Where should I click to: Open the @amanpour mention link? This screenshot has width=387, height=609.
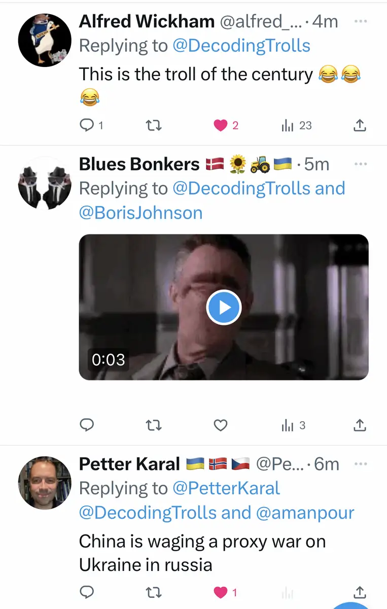(305, 513)
